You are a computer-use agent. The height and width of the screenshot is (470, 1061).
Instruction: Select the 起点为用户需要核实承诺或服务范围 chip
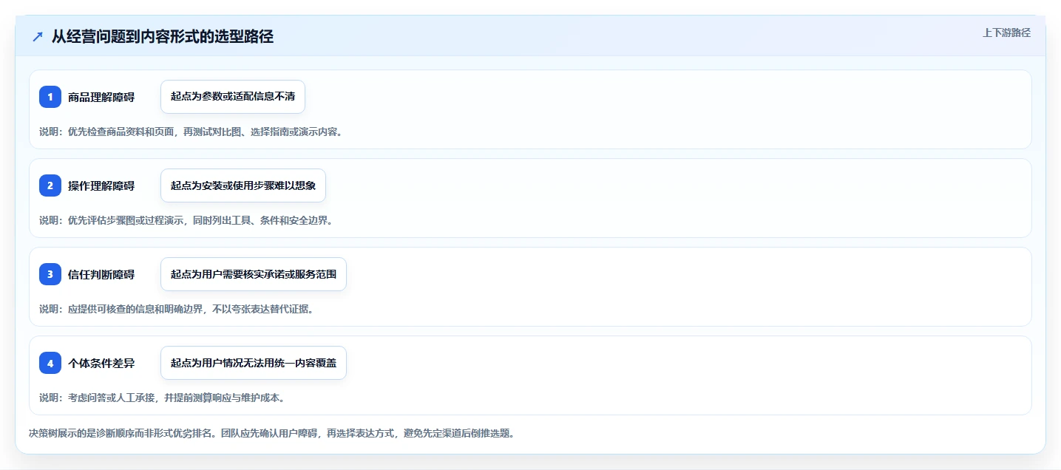pyautogui.click(x=254, y=274)
